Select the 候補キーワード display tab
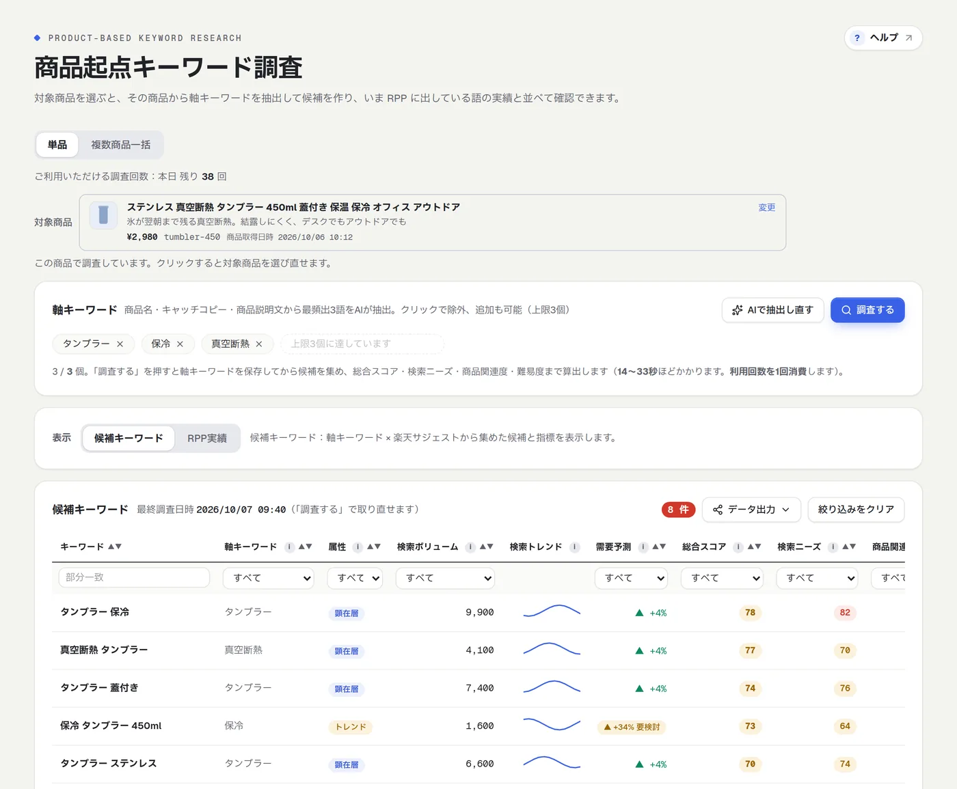 coord(129,439)
